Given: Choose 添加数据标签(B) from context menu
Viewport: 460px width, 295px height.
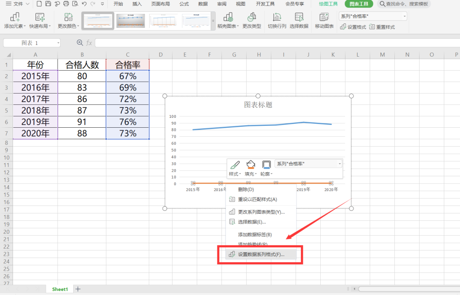Looking at the screenshot, I should tap(261, 234).
